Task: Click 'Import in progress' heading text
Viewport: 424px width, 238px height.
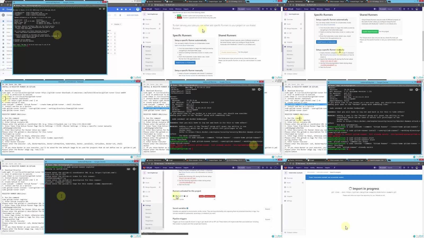Action: point(366,188)
